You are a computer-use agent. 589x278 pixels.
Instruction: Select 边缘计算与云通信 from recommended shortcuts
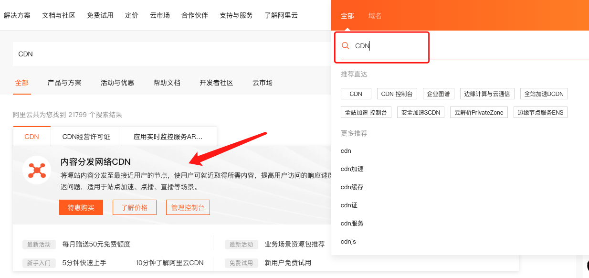pos(487,94)
